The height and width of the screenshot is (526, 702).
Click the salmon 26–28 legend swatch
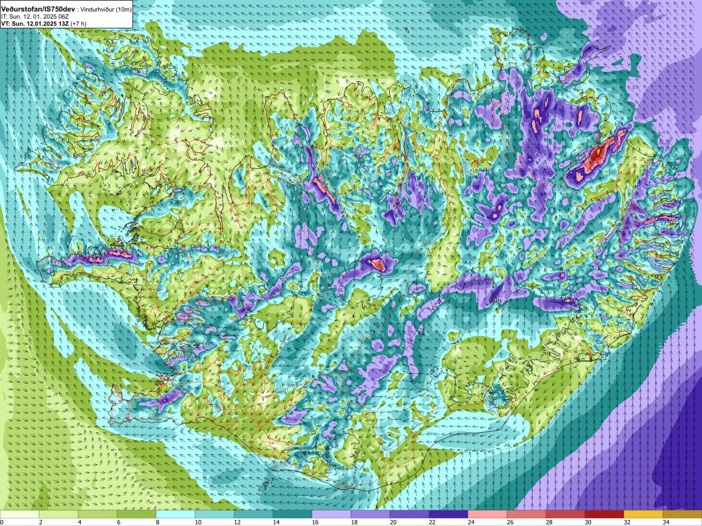click(x=526, y=514)
